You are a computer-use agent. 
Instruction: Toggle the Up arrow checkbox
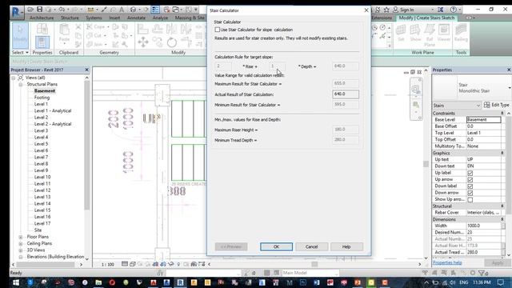coord(470,179)
